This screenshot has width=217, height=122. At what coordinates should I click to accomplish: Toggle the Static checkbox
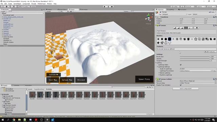(210, 12)
